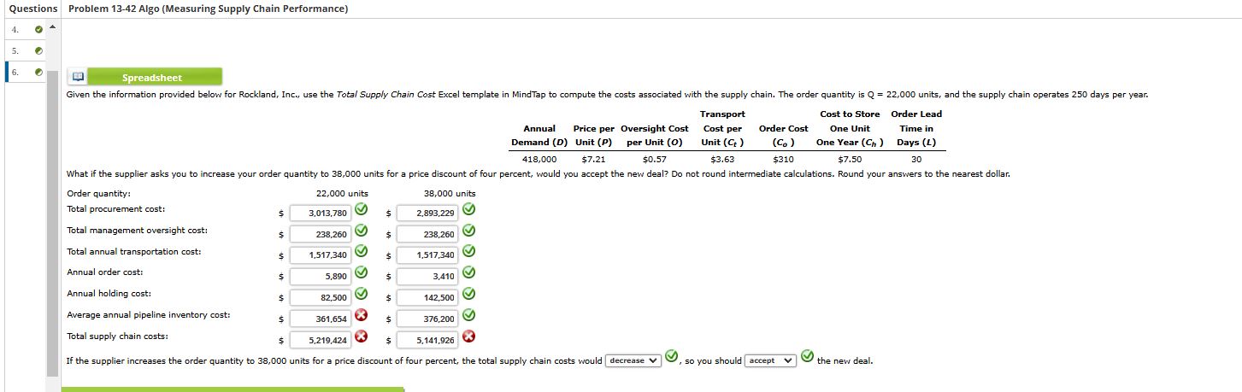The image size is (1242, 392).
Task: Click the '38,000 units' column heading
Action: pos(450,193)
